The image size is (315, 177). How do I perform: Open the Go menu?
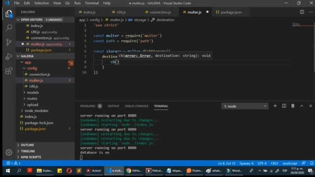coord(67,3)
